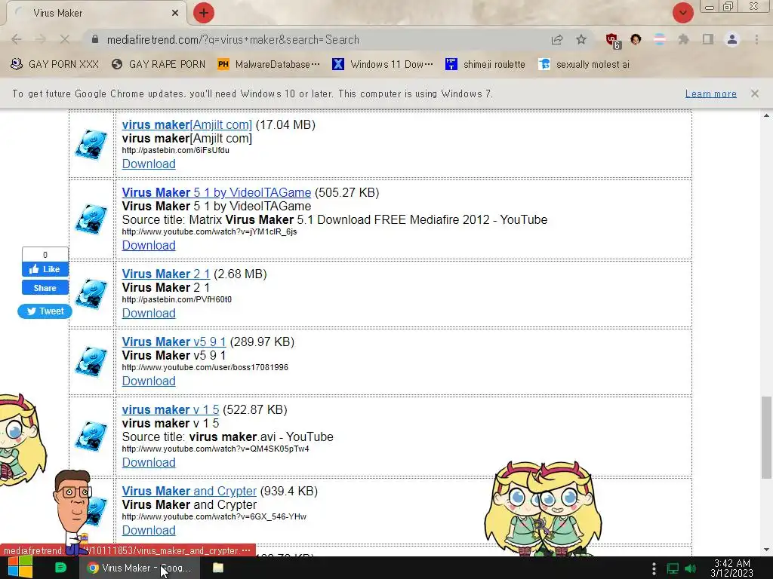The image size is (773, 579).
Task: Click the pastebin.com/6iFsUfdu URL text
Action: (x=175, y=150)
